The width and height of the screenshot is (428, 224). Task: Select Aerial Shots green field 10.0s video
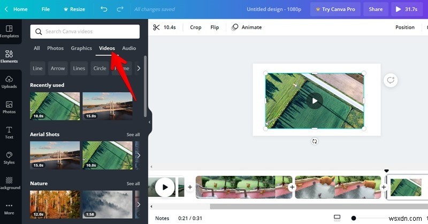point(108,155)
